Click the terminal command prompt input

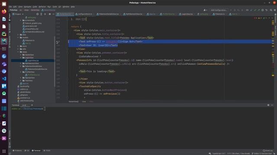[45, 109]
